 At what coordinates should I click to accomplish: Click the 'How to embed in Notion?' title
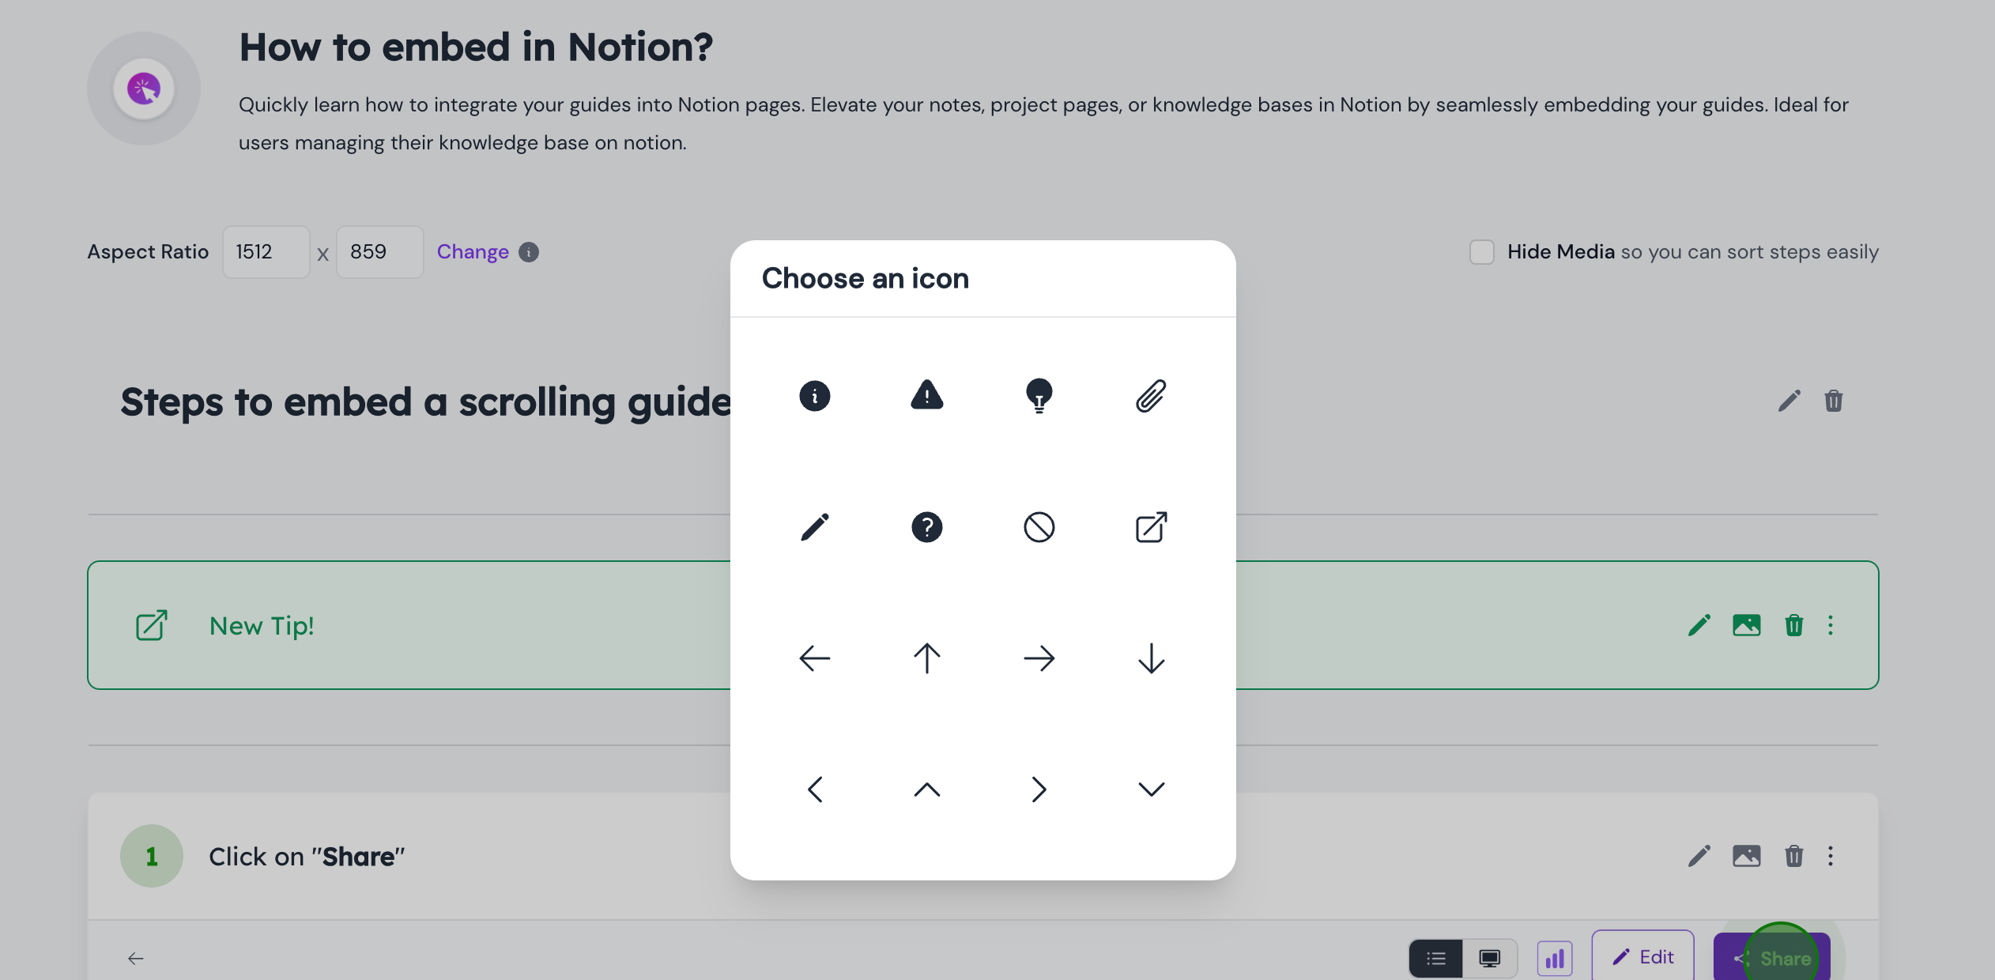(x=476, y=47)
